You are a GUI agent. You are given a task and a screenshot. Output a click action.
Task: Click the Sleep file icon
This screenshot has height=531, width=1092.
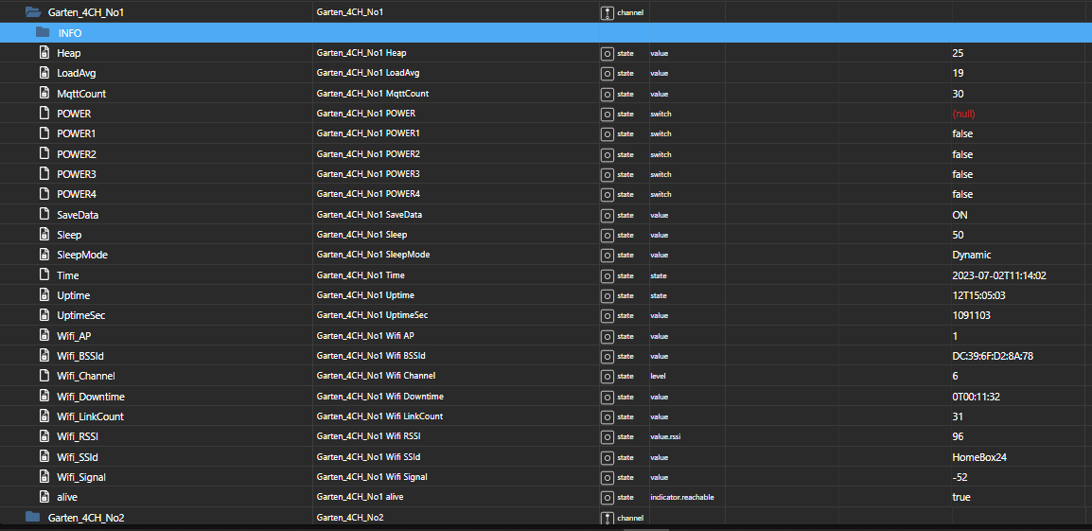coord(44,235)
